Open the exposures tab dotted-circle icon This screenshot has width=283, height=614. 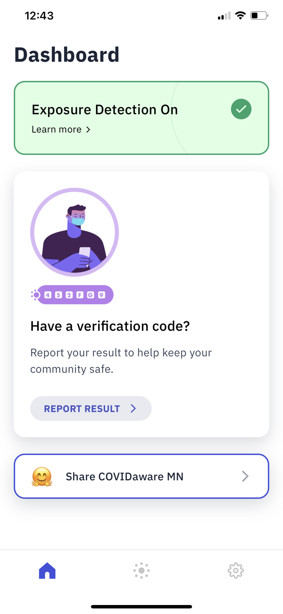(x=141, y=571)
